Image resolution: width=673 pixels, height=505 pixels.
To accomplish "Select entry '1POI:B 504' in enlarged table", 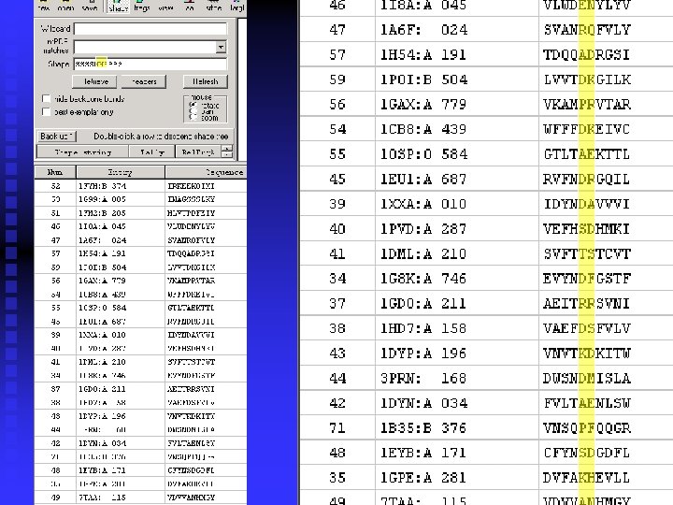I will click(424, 79).
